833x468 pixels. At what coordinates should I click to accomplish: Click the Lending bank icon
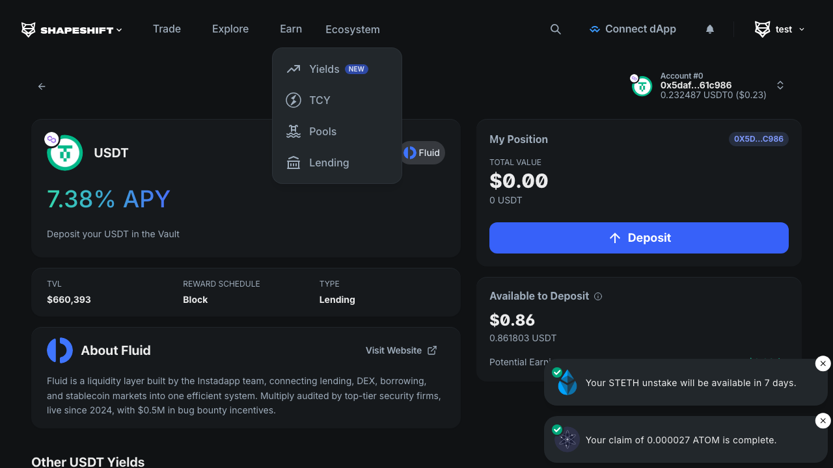click(294, 162)
